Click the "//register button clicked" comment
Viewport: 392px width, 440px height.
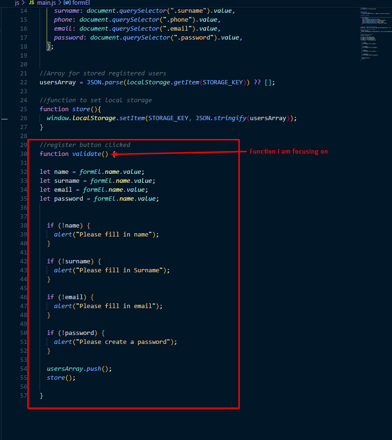[85, 145]
